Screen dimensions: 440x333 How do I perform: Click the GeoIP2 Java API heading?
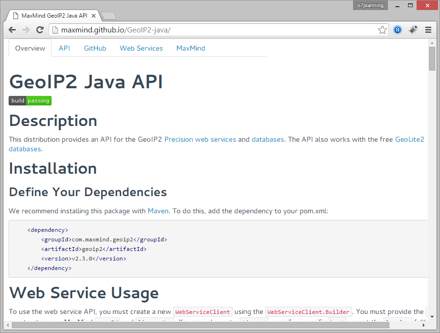(x=86, y=82)
